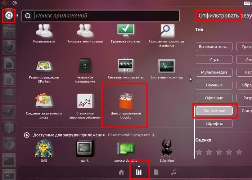Collapse Отфильтровать результаты filter panel
This screenshot has width=252, height=180.
click(x=225, y=15)
